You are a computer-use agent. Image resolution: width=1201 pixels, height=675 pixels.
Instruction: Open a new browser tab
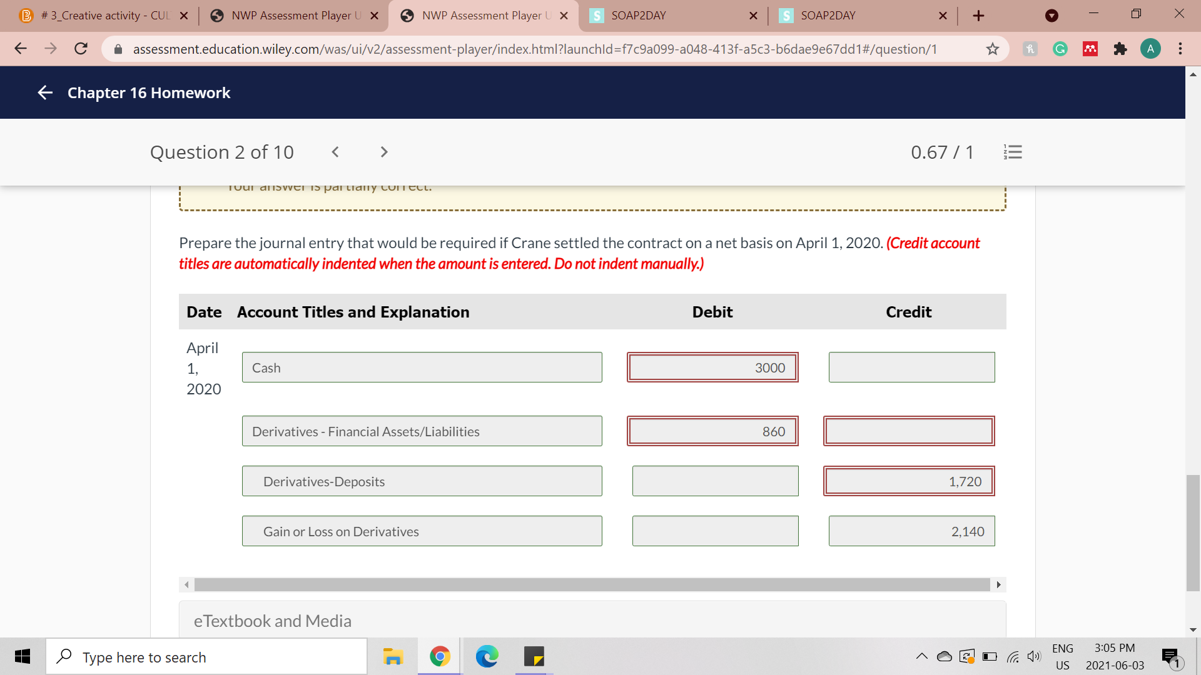click(979, 16)
